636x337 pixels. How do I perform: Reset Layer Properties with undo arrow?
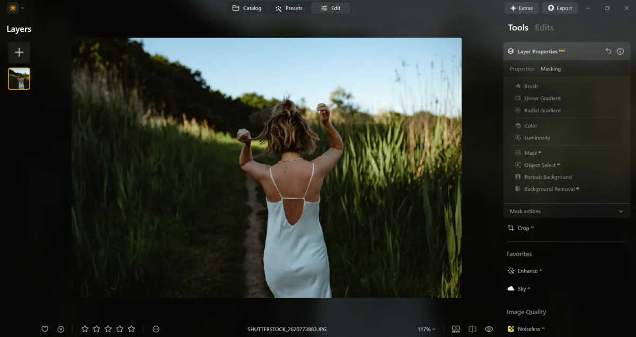(x=608, y=51)
